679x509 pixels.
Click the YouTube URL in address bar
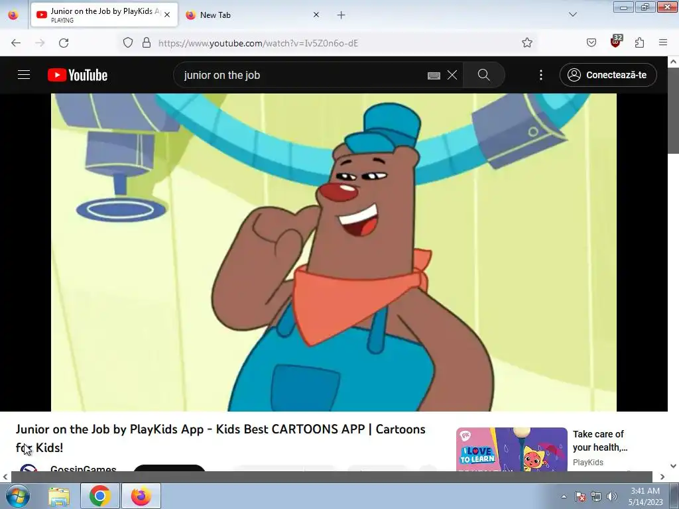(x=258, y=43)
